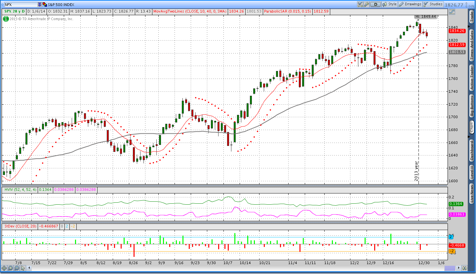
Task: Click the D: 1/6/14 date readout
Action: click(x=36, y=11)
